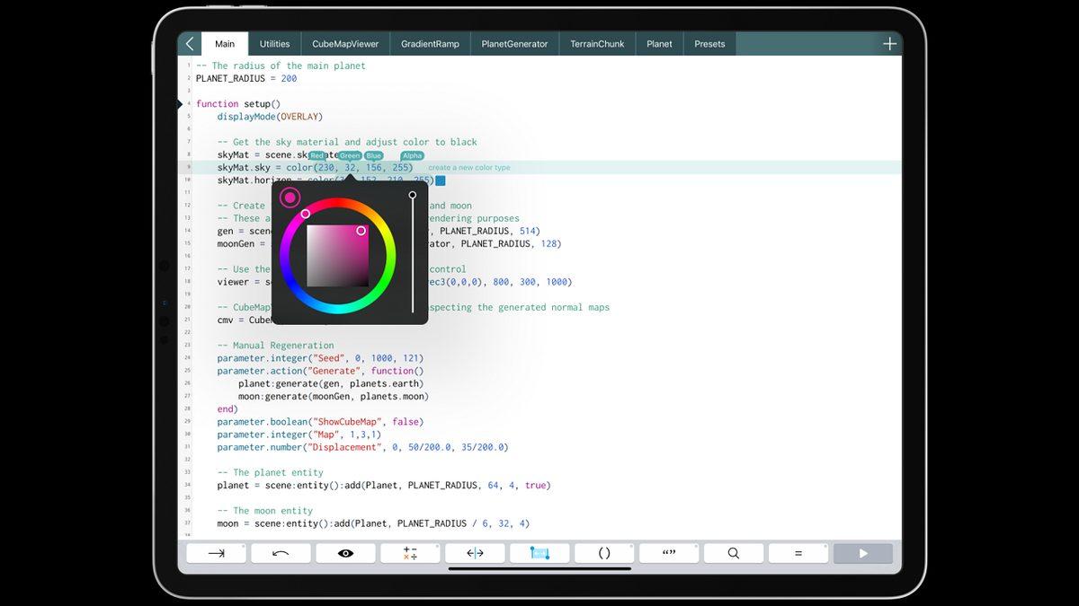Go back using the top-left chevron

(190, 44)
